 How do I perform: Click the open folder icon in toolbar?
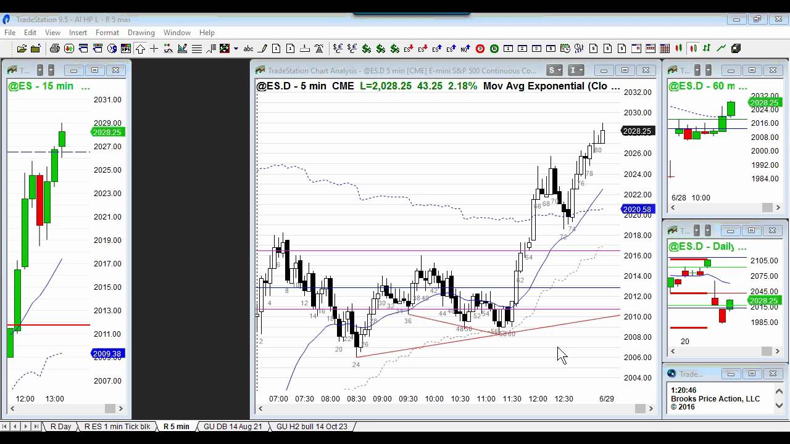pos(22,49)
